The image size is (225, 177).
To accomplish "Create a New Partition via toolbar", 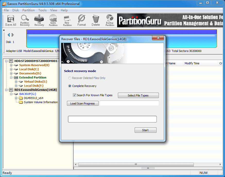I will [67, 21].
